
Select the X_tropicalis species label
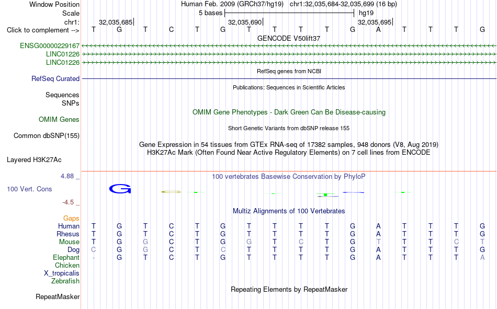tap(62, 273)
